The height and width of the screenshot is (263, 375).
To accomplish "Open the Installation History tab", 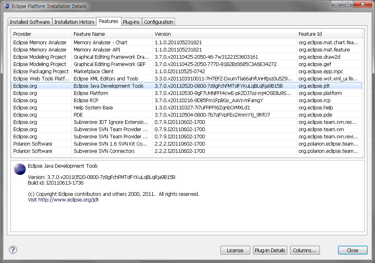I will [x=74, y=22].
